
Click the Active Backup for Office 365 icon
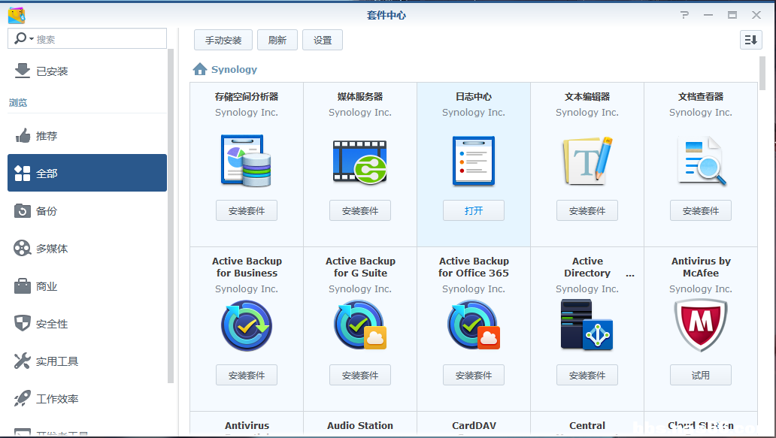474,326
